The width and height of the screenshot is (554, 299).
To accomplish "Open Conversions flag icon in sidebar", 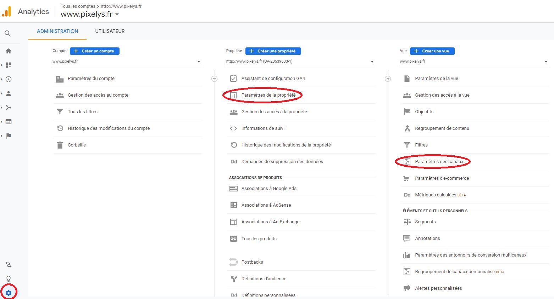I will tap(9, 136).
